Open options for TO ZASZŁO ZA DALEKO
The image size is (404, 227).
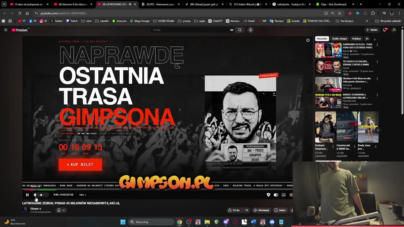tap(377, 62)
